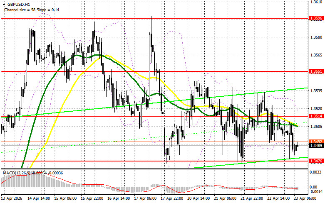Click the 17 Apr 06:00 time label
The height and width of the screenshot is (203, 325).
point(145,198)
